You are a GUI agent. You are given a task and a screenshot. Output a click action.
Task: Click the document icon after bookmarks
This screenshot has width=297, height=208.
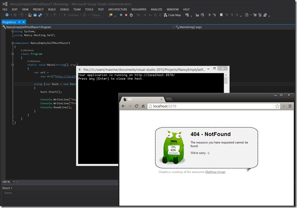(x=247, y=15)
